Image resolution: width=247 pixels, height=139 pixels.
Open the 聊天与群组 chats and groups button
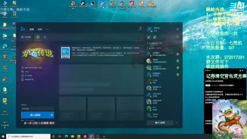(x=160, y=123)
